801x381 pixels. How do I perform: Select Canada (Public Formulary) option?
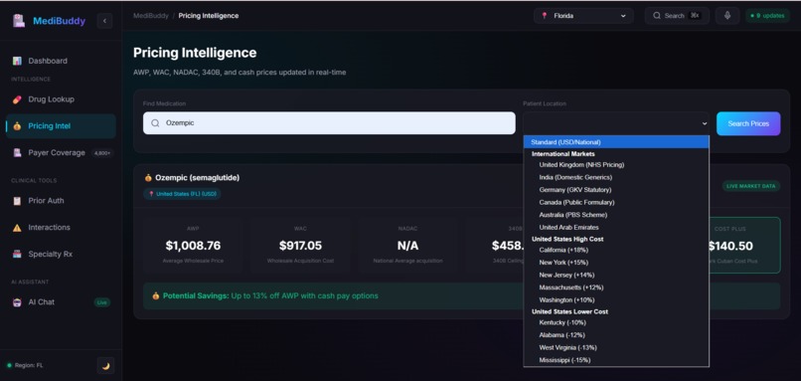point(616,203)
